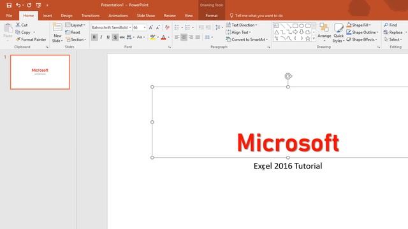This screenshot has height=229, width=408.
Task: Open the Drawing Tools Format tab
Action: [212, 15]
